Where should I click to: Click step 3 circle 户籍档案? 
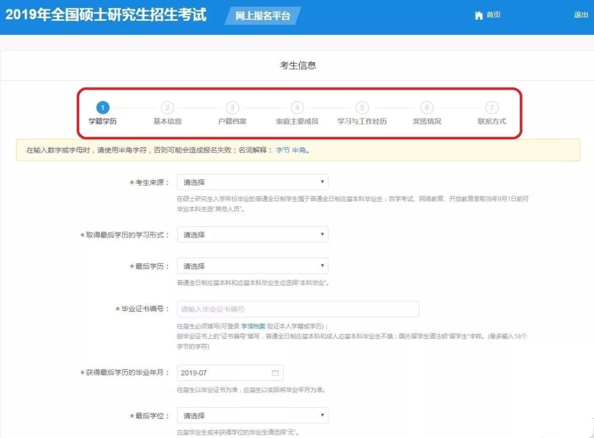232,108
